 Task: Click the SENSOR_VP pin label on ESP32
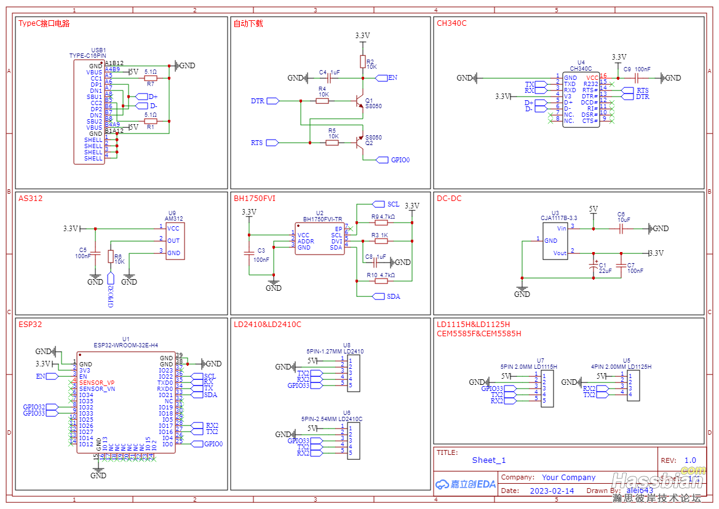(97, 383)
